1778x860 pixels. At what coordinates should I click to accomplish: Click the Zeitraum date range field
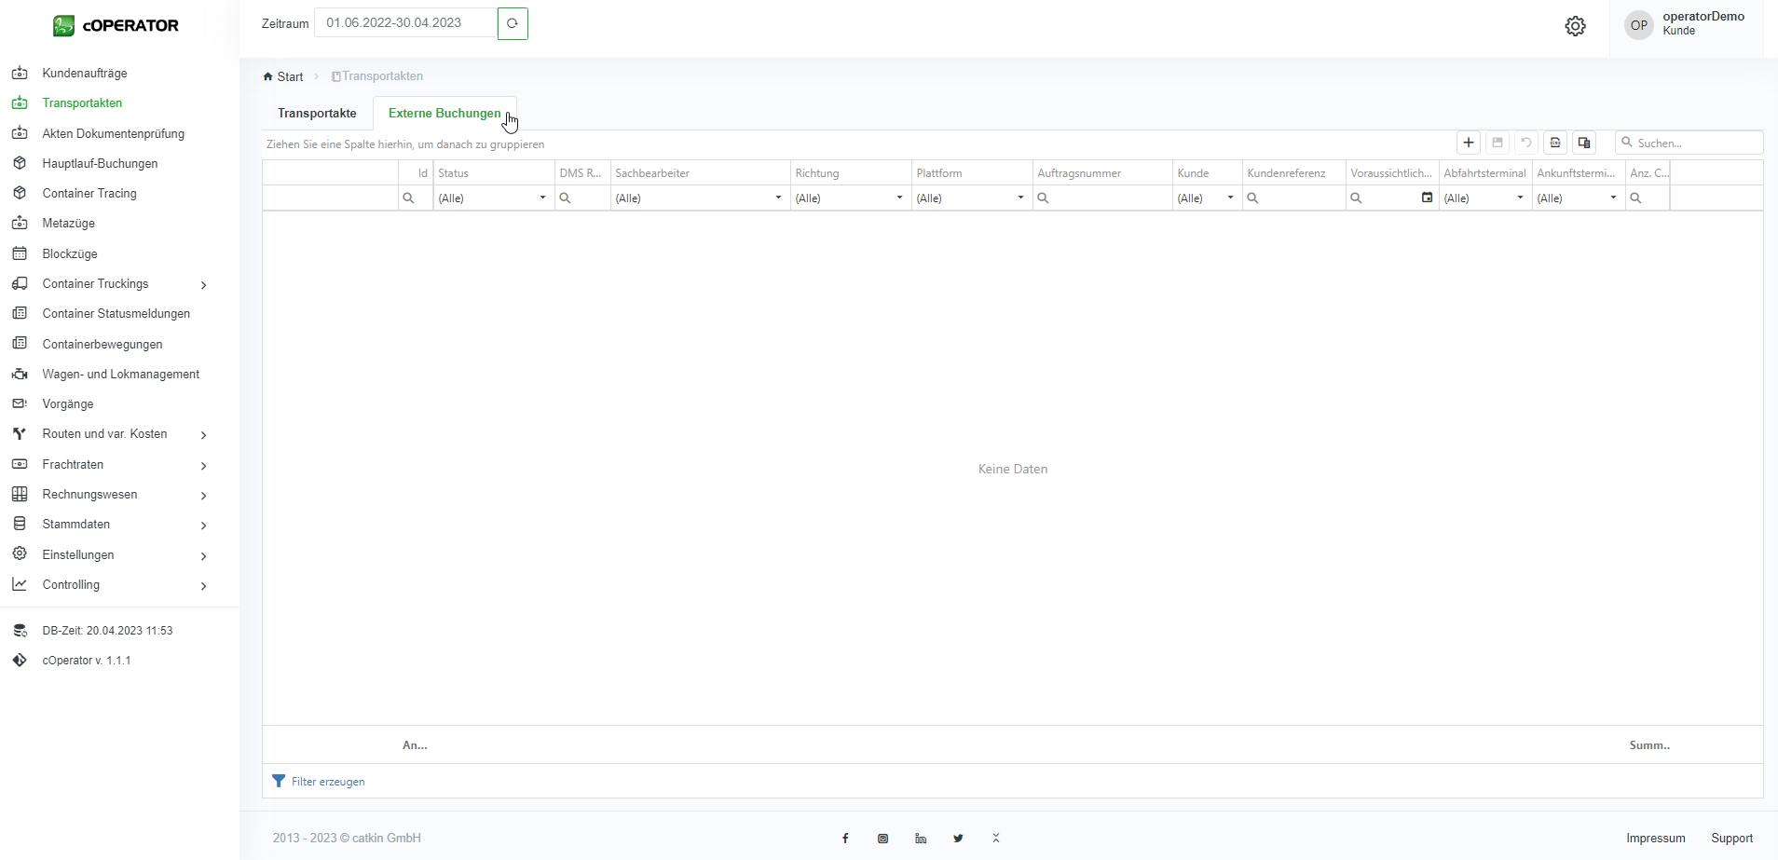coord(406,23)
